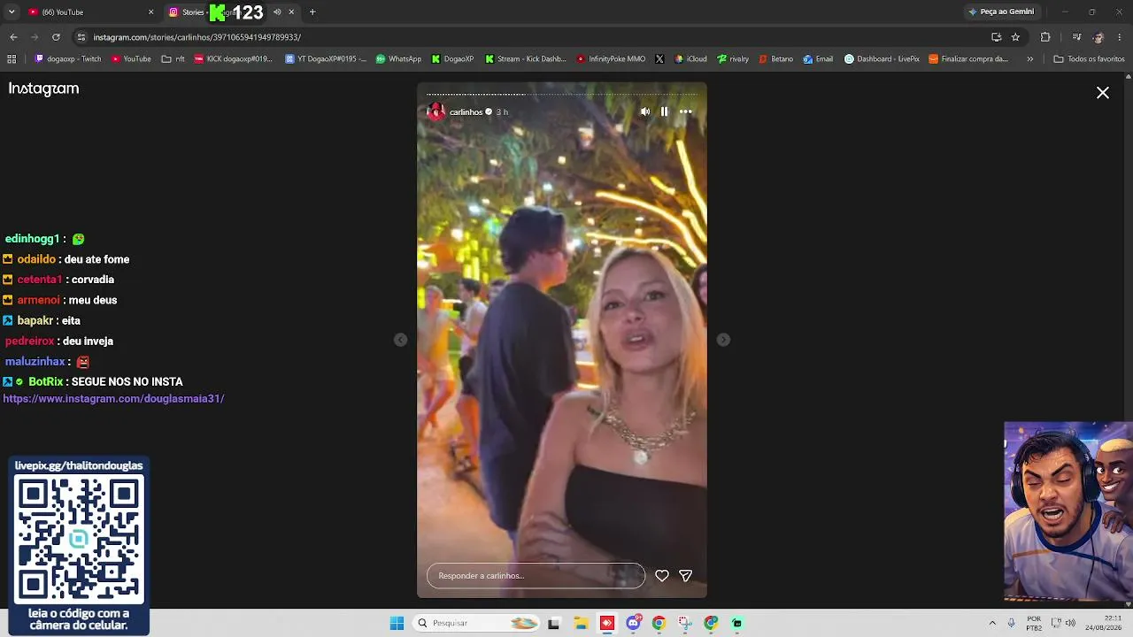This screenshot has height=637, width=1133.
Task: Open the carlinhos username link
Action: pos(466,112)
